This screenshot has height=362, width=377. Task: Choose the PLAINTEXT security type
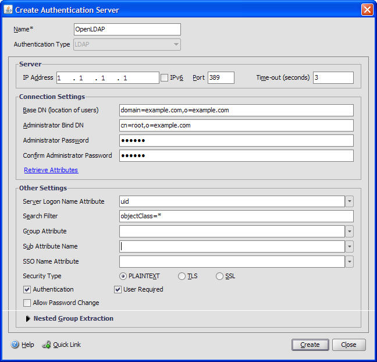coord(123,276)
